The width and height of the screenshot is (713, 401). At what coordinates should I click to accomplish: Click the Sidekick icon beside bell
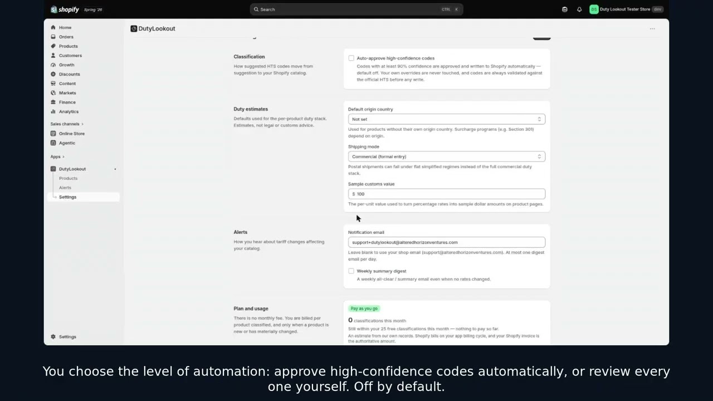point(565,9)
